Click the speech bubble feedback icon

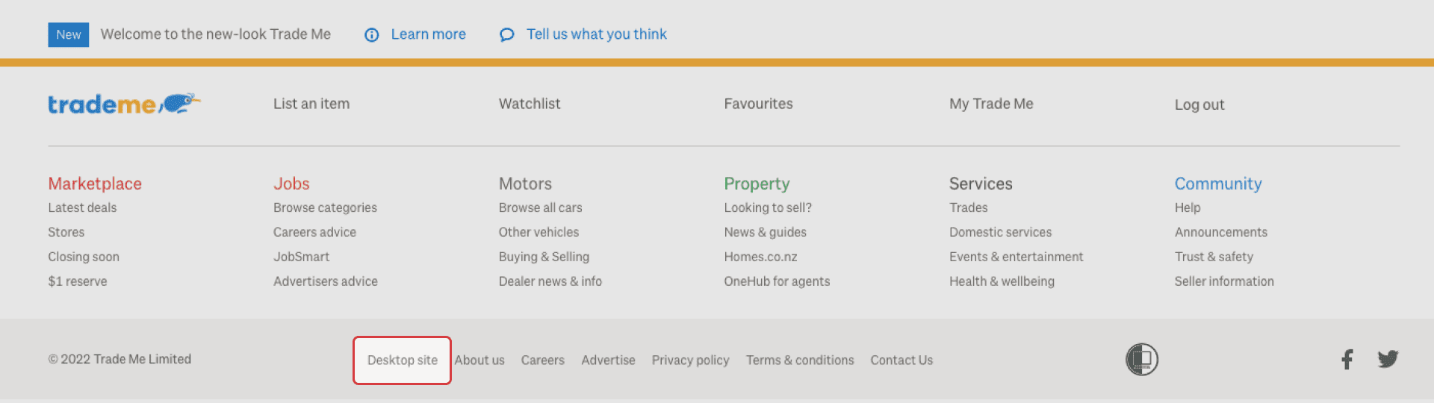pyautogui.click(x=507, y=35)
